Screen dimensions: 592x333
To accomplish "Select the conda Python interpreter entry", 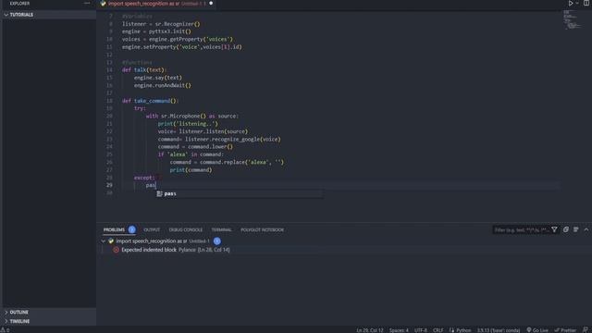I will pos(499,330).
